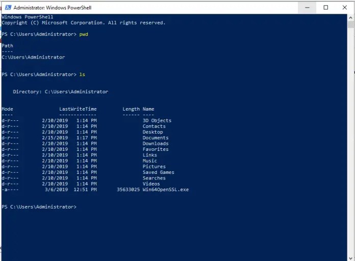The width and height of the screenshot is (355, 261).
Task: Click the 'Path' output header
Action: tap(7, 46)
